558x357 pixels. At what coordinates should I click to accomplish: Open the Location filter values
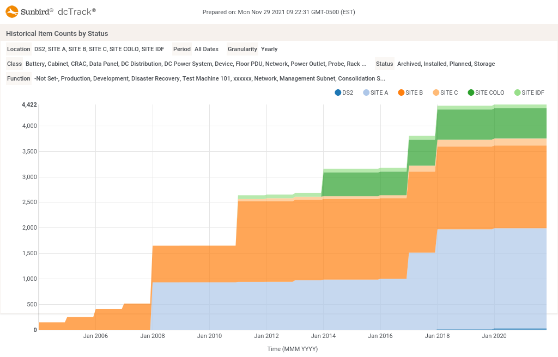click(99, 49)
